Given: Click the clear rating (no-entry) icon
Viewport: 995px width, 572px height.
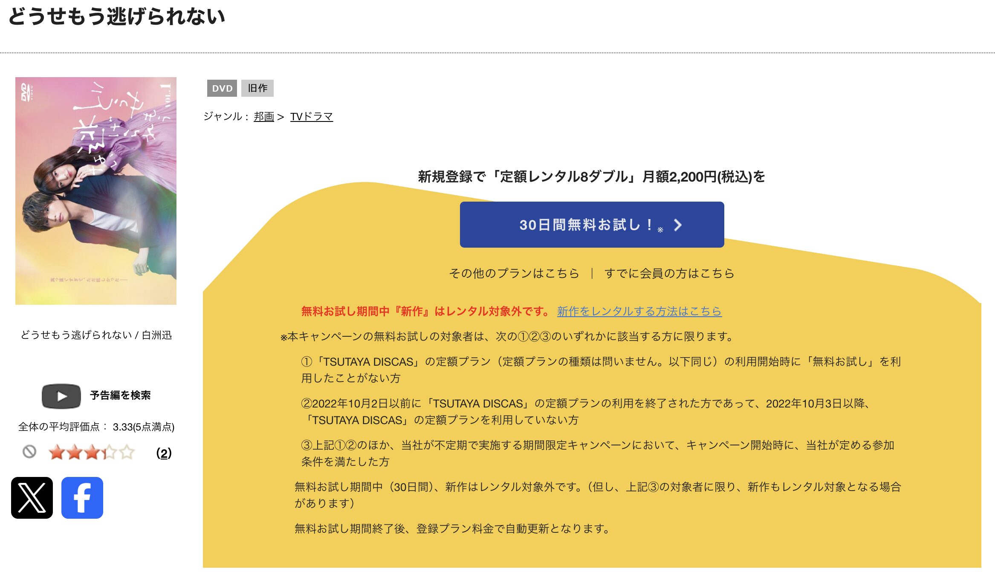Looking at the screenshot, I should [29, 451].
